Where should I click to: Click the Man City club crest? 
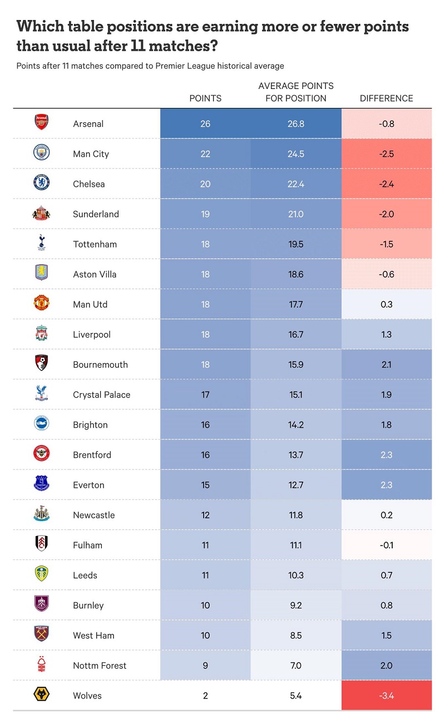(41, 153)
